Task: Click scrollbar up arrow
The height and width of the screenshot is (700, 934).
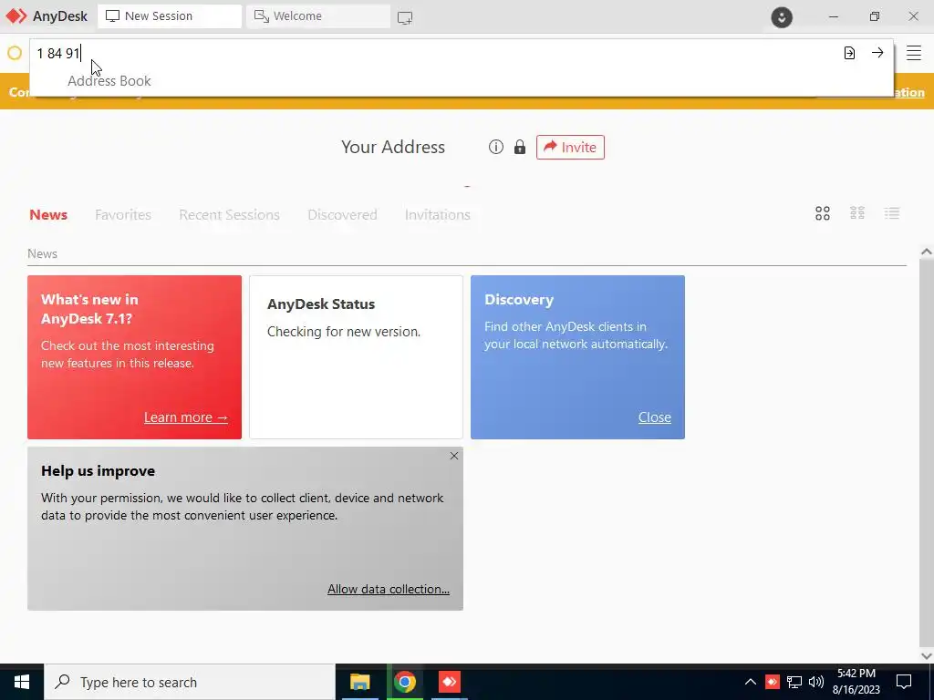Action: point(927,252)
